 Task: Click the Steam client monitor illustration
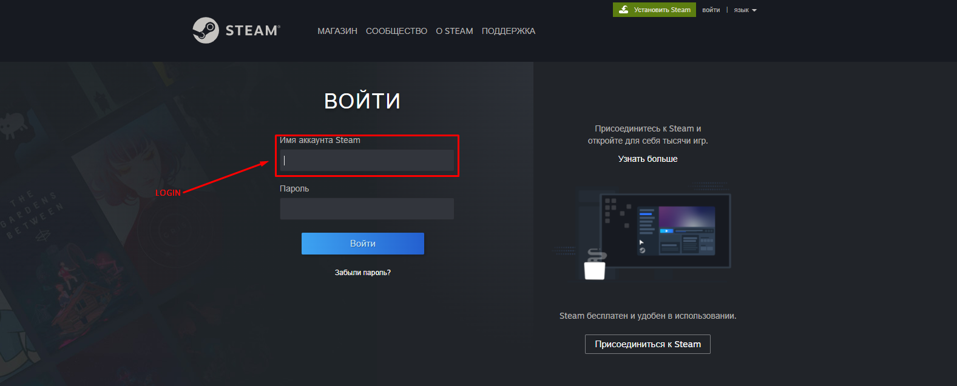pyautogui.click(x=665, y=230)
